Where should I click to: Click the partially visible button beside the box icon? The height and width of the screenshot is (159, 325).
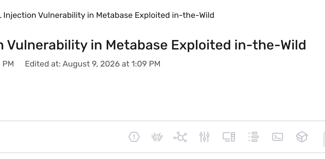click(x=324, y=137)
